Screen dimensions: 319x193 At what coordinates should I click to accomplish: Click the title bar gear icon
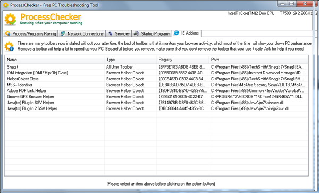(5, 5)
